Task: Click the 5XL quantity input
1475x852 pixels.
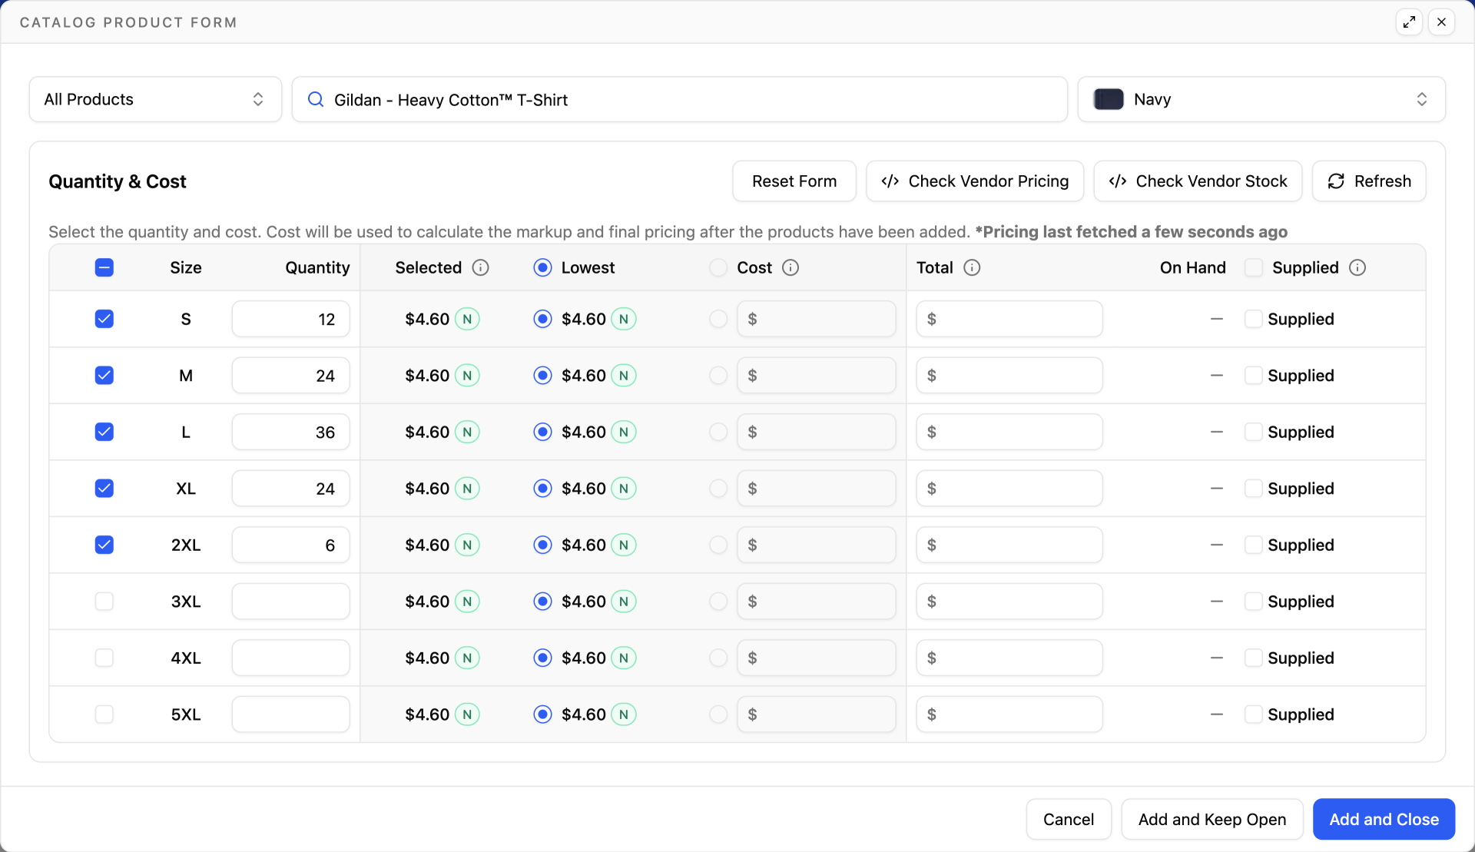Action: (290, 714)
